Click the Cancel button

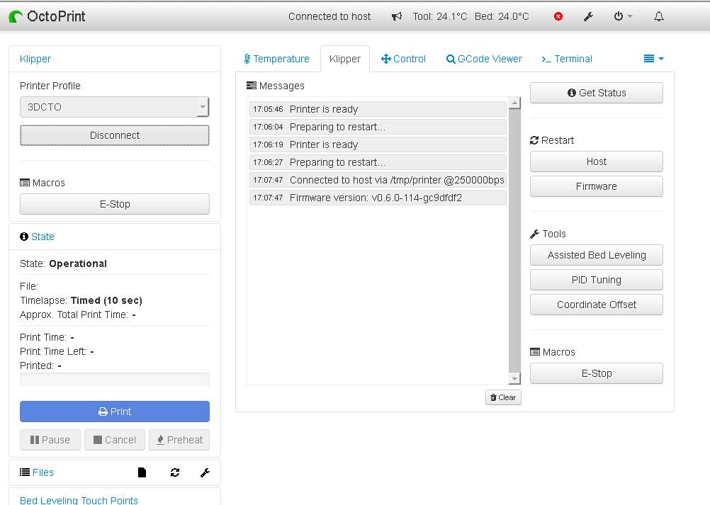click(x=115, y=440)
